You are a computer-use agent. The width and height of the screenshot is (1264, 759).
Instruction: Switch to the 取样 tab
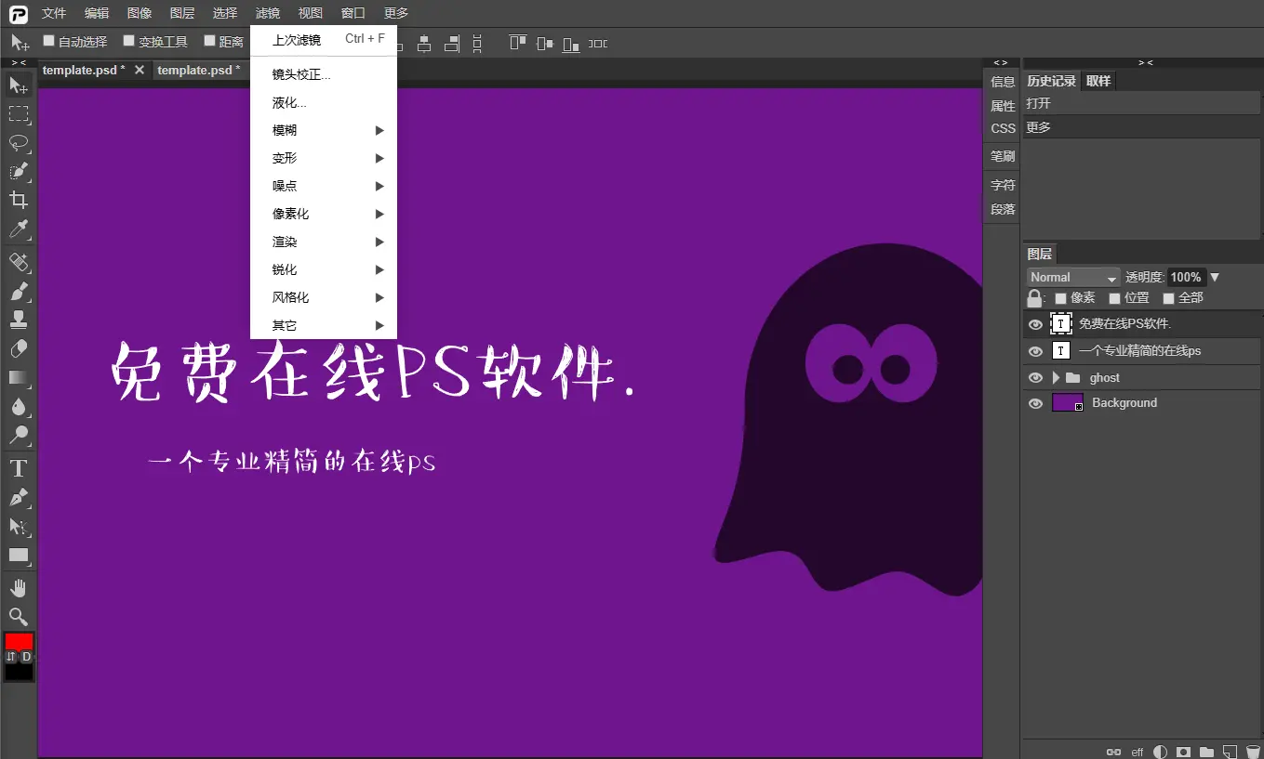1098,81
